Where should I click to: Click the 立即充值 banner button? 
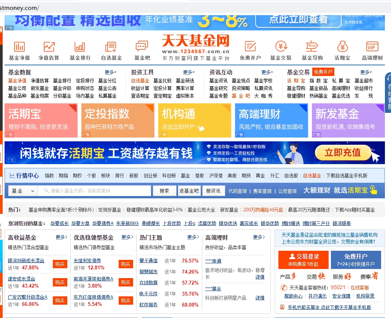pyautogui.click(x=343, y=152)
